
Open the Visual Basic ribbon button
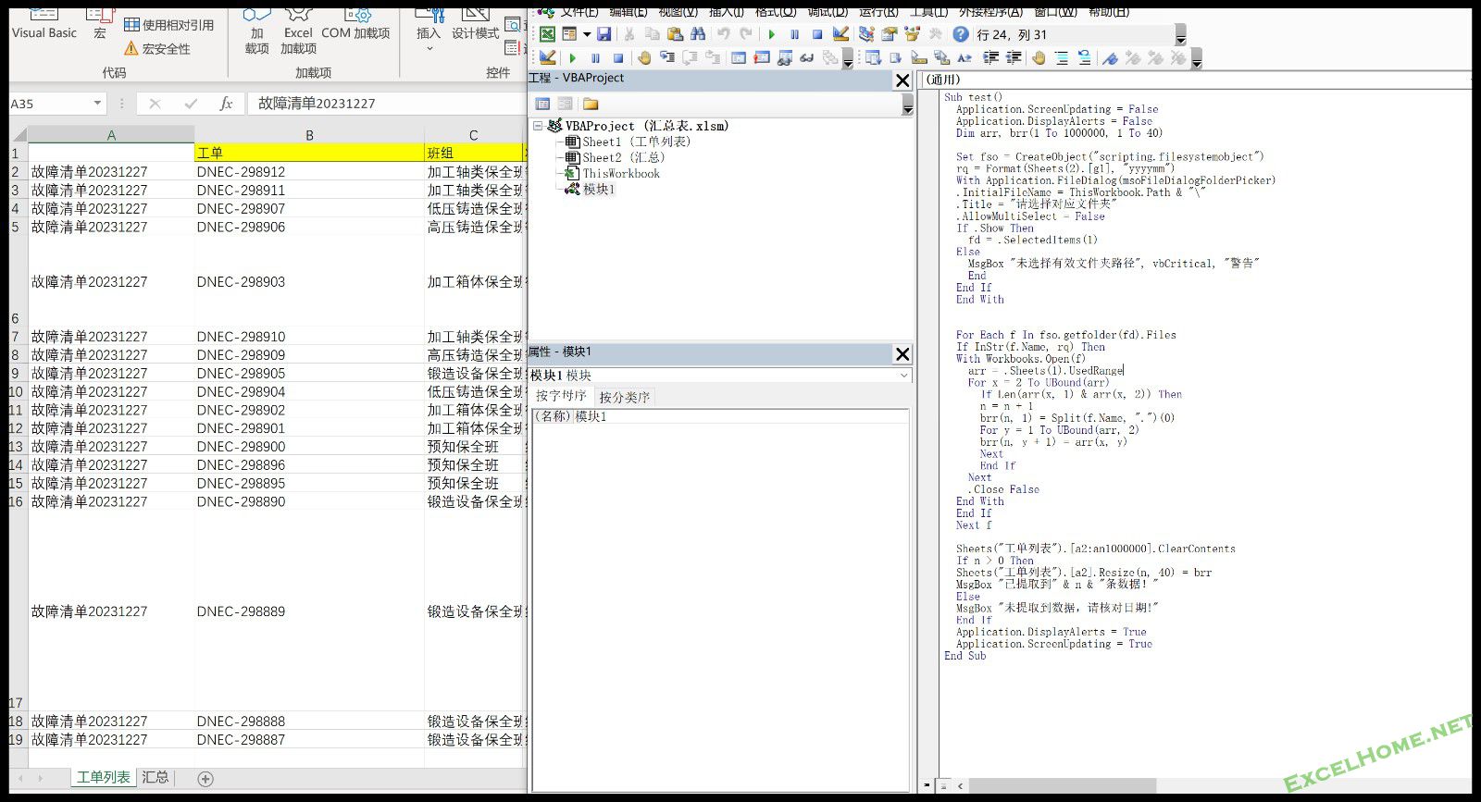tap(44, 25)
